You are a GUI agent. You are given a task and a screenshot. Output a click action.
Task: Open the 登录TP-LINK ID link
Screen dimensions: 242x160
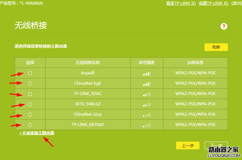(x=181, y=3)
